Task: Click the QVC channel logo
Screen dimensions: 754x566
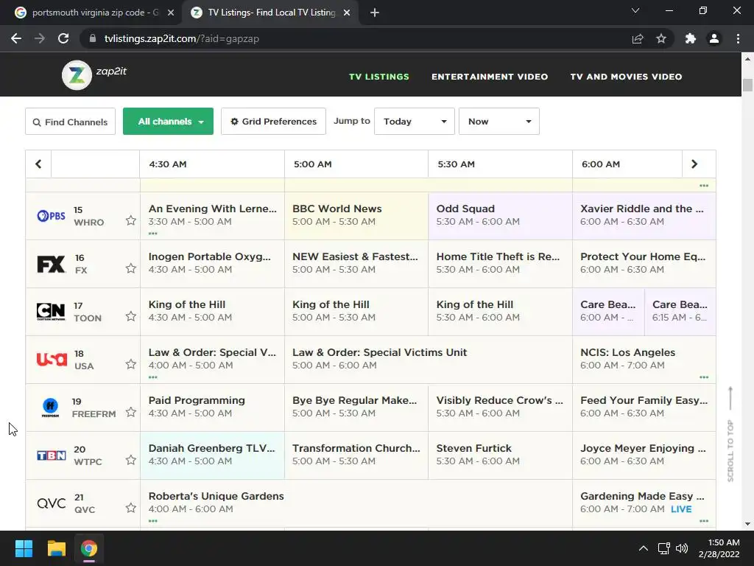Action: pos(52,503)
